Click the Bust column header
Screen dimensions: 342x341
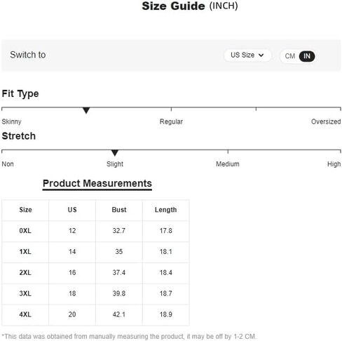tap(119, 210)
